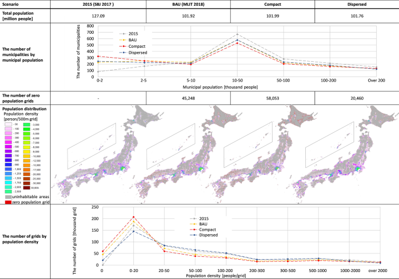
Task: Click 'The number of grids by population density' label
Action: (x=24, y=239)
